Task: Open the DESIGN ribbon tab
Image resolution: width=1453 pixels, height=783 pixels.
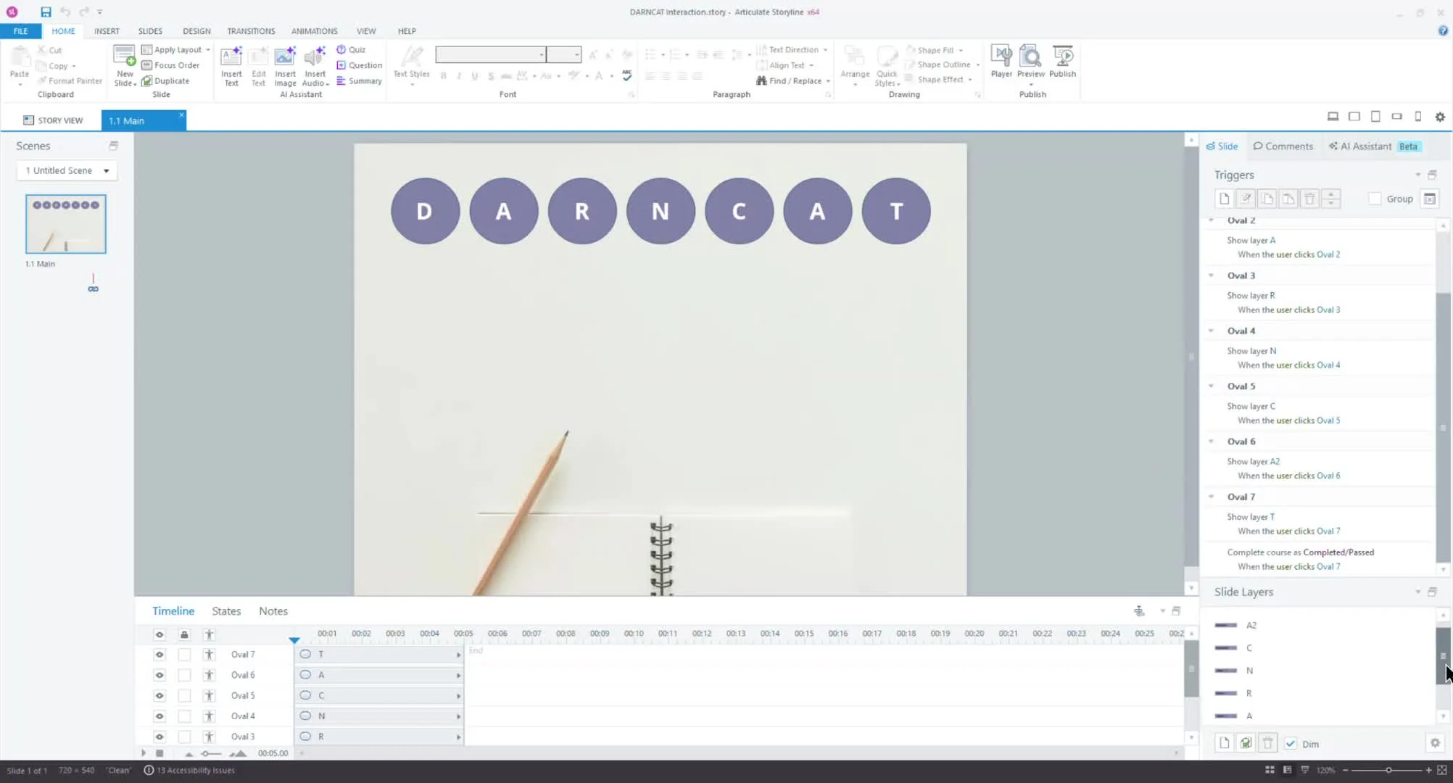Action: point(196,31)
